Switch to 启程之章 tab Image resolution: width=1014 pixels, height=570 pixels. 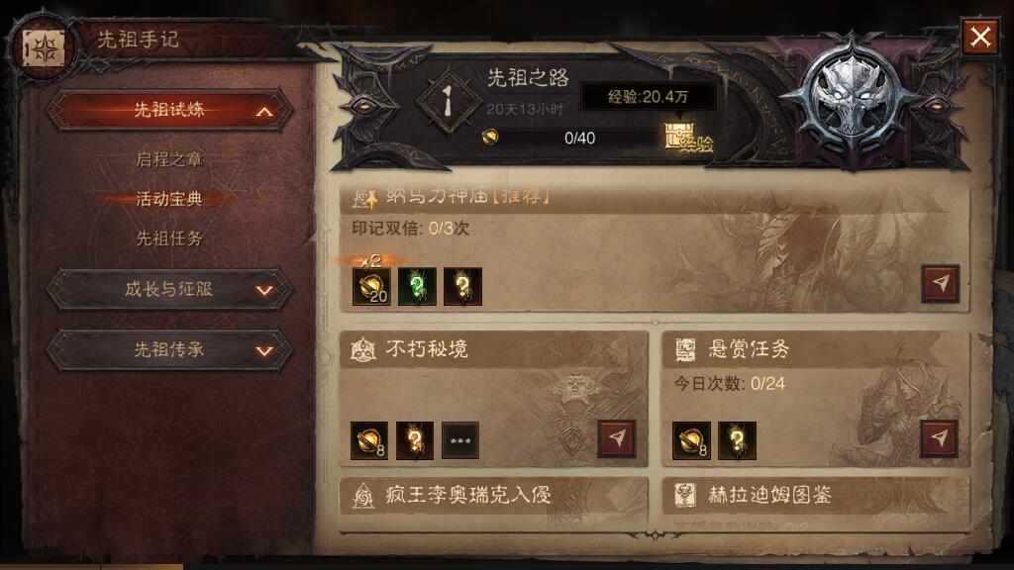coord(169,159)
